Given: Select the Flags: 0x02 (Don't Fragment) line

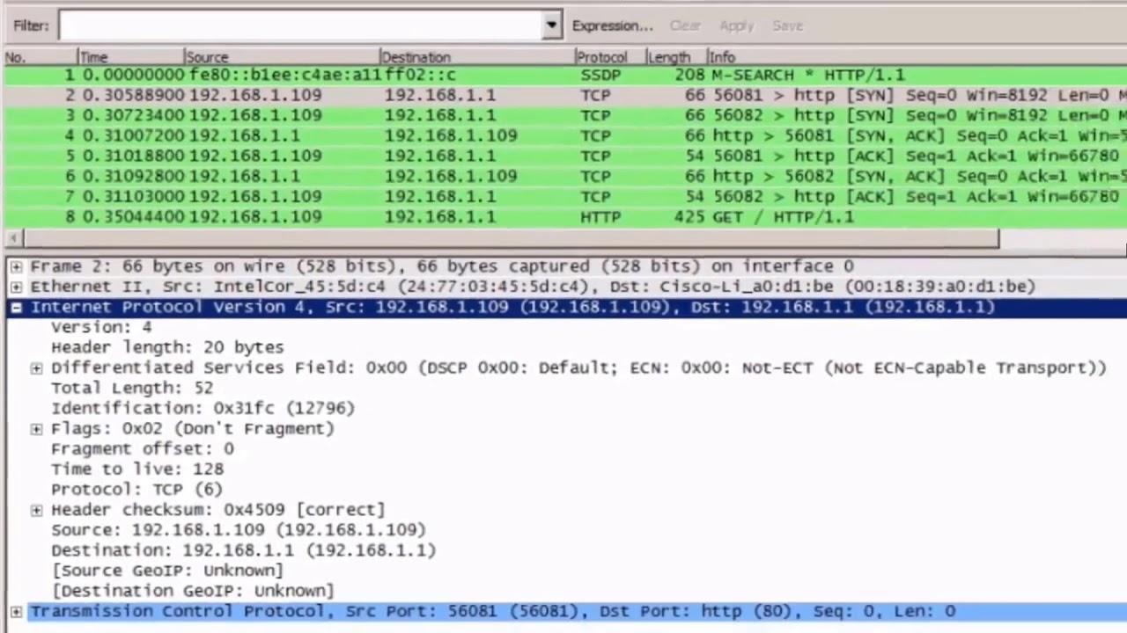Looking at the screenshot, I should coord(193,428).
